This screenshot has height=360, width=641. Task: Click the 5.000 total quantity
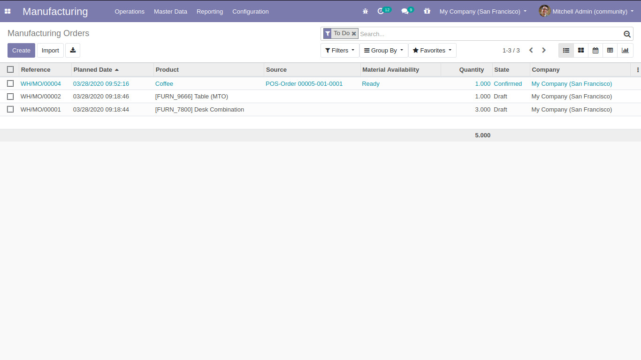click(482, 135)
